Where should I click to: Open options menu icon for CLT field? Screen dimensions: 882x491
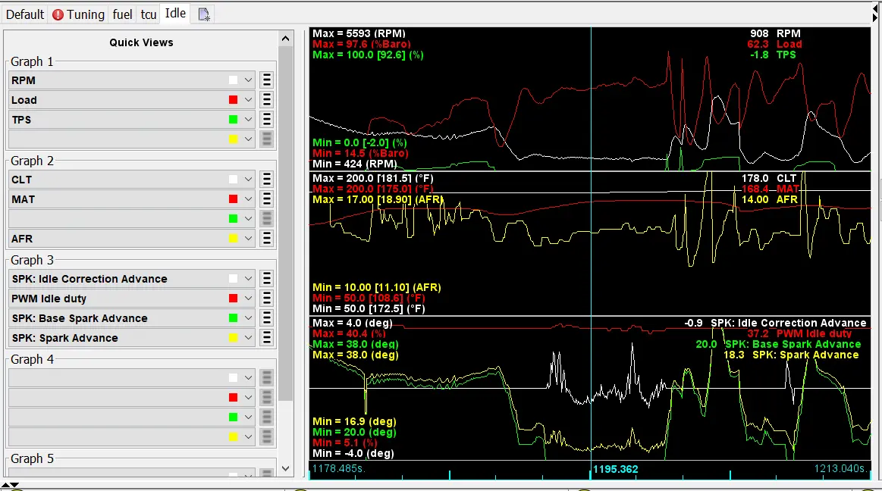(267, 180)
